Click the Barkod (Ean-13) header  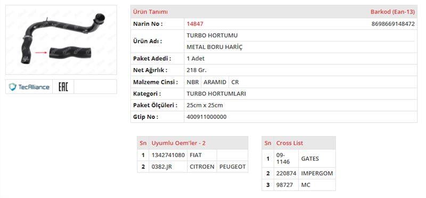392,12
